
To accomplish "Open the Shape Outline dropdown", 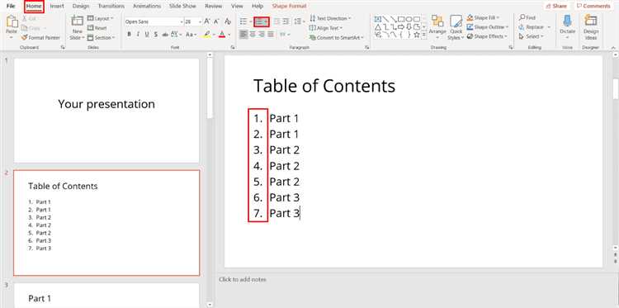I will point(488,27).
